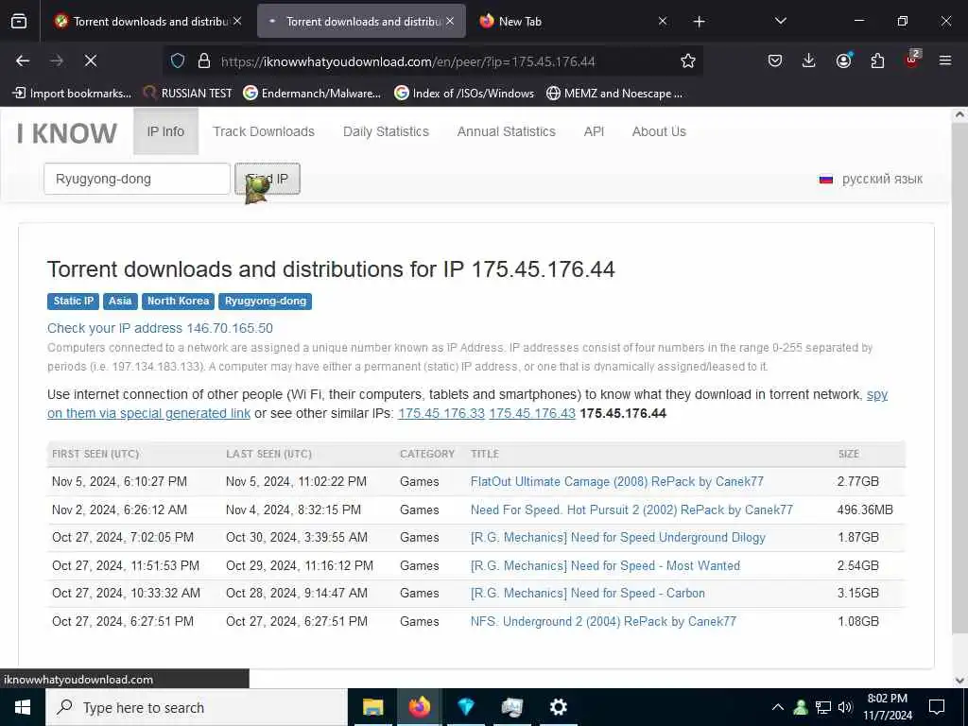Open the Firefox downloads panel
Screen dimensions: 968x726
(x=809, y=60)
